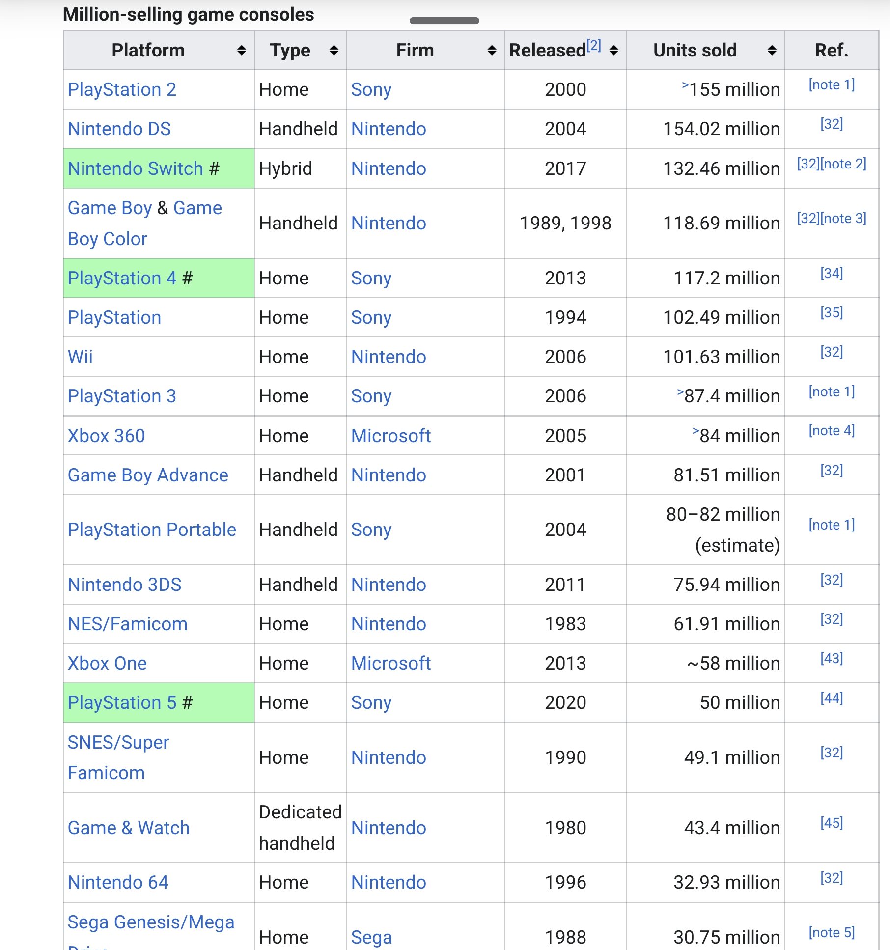This screenshot has height=950, width=890.
Task: Sort table by Released column arrows
Action: [x=613, y=50]
